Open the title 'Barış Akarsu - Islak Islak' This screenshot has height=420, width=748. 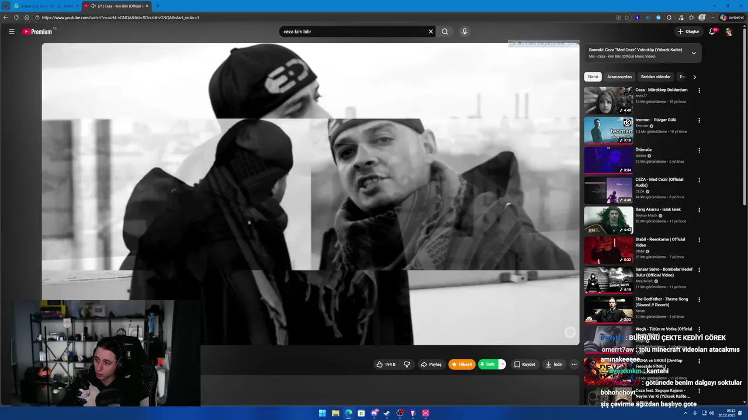coord(658,209)
